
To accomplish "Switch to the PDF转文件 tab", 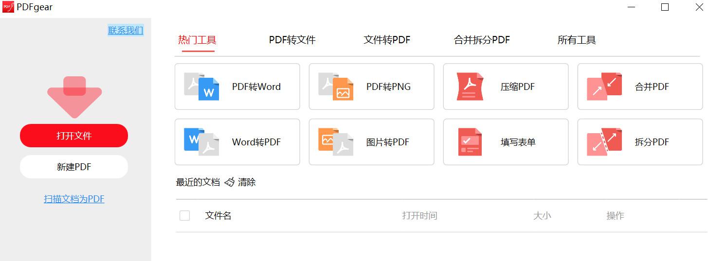I will (292, 40).
